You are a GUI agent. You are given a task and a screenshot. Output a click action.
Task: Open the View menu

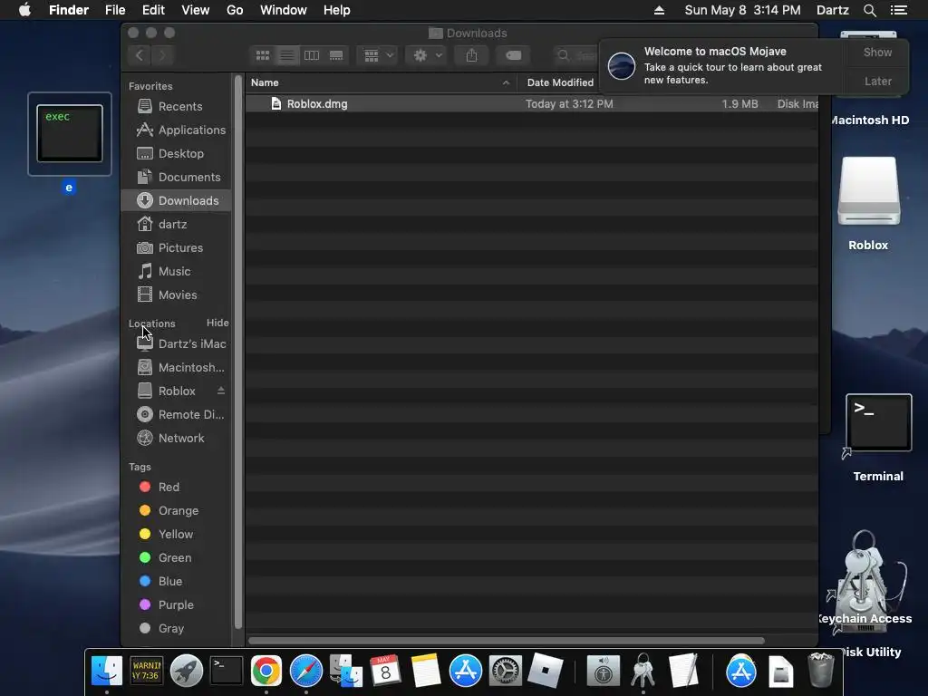[196, 10]
